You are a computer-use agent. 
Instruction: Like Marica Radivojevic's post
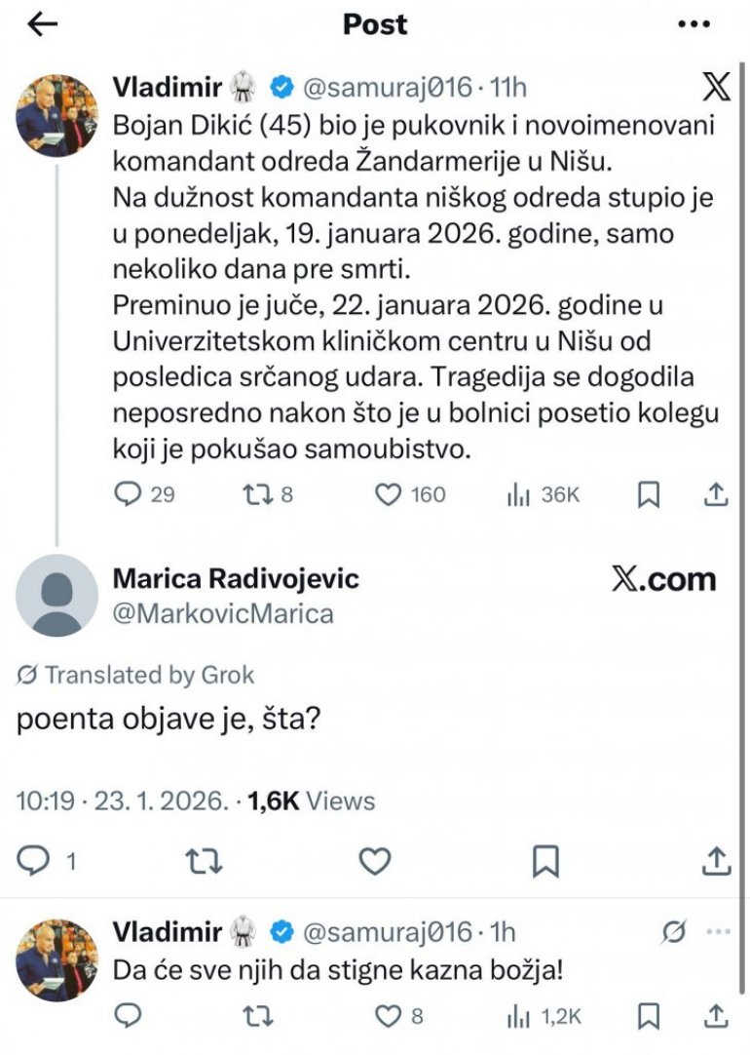(375, 860)
